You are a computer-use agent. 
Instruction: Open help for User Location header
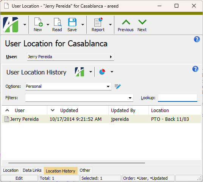click(x=197, y=39)
